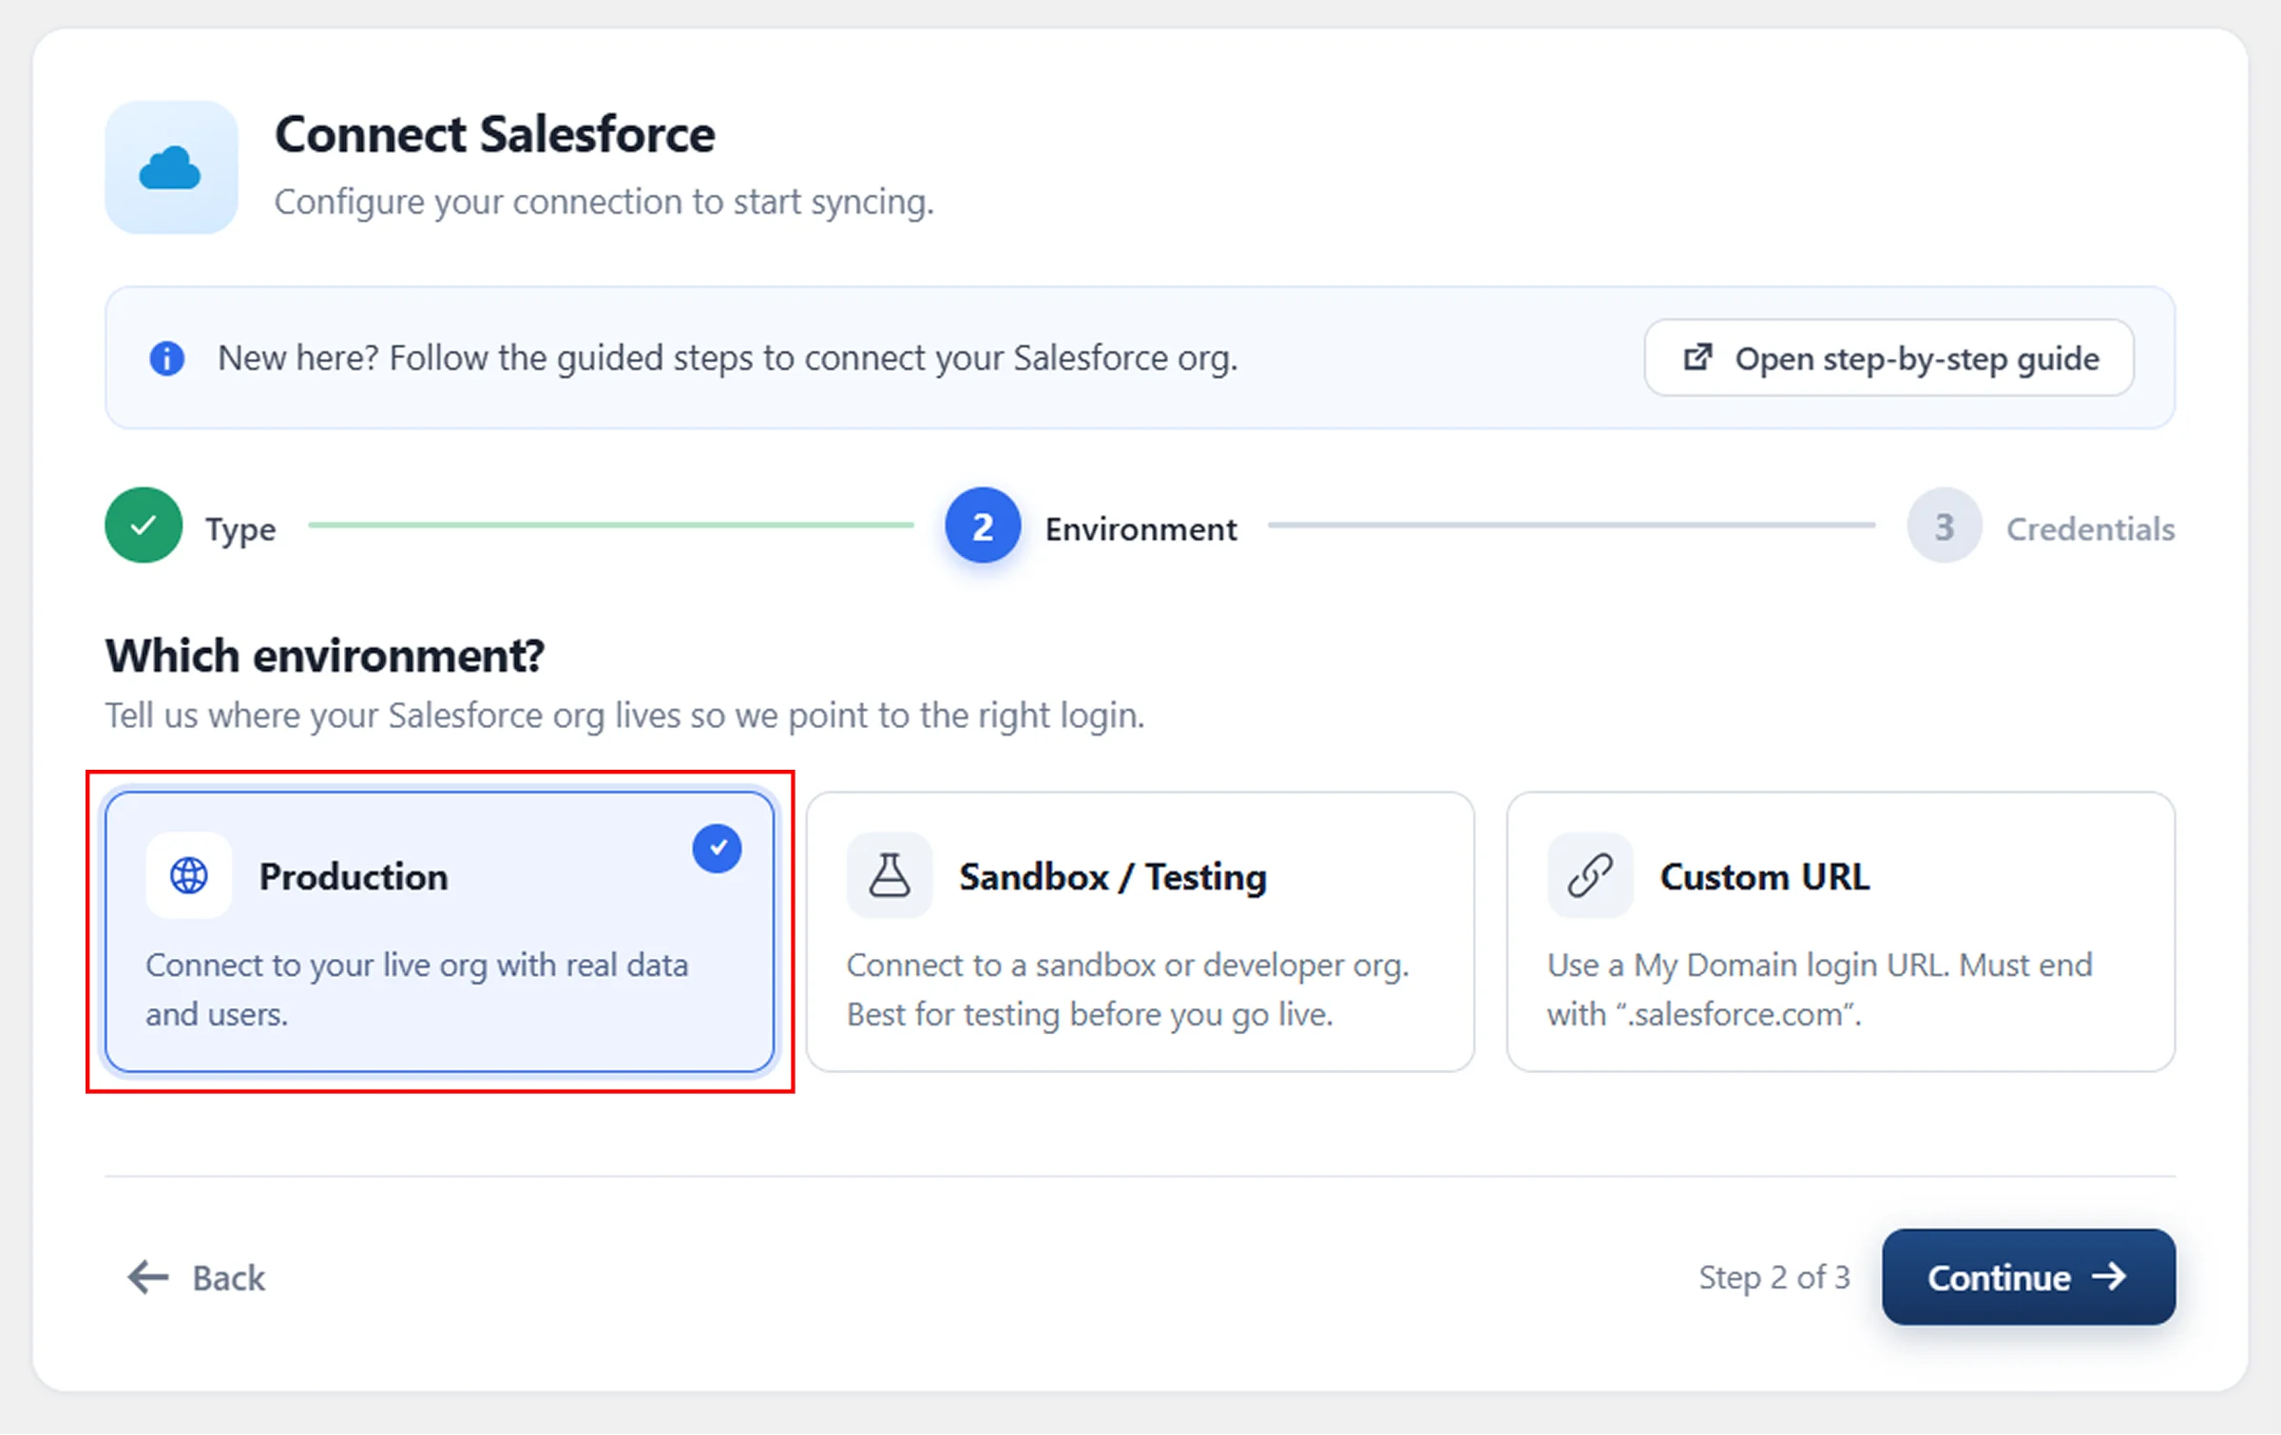Click the "Which environment?" heading
Image resolution: width=2281 pixels, height=1435 pixels.
(325, 656)
